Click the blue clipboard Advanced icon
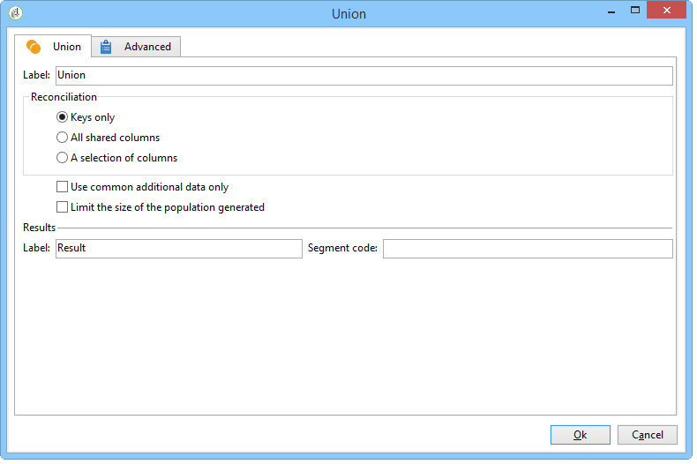Viewport: 697px width, 464px height. point(106,47)
